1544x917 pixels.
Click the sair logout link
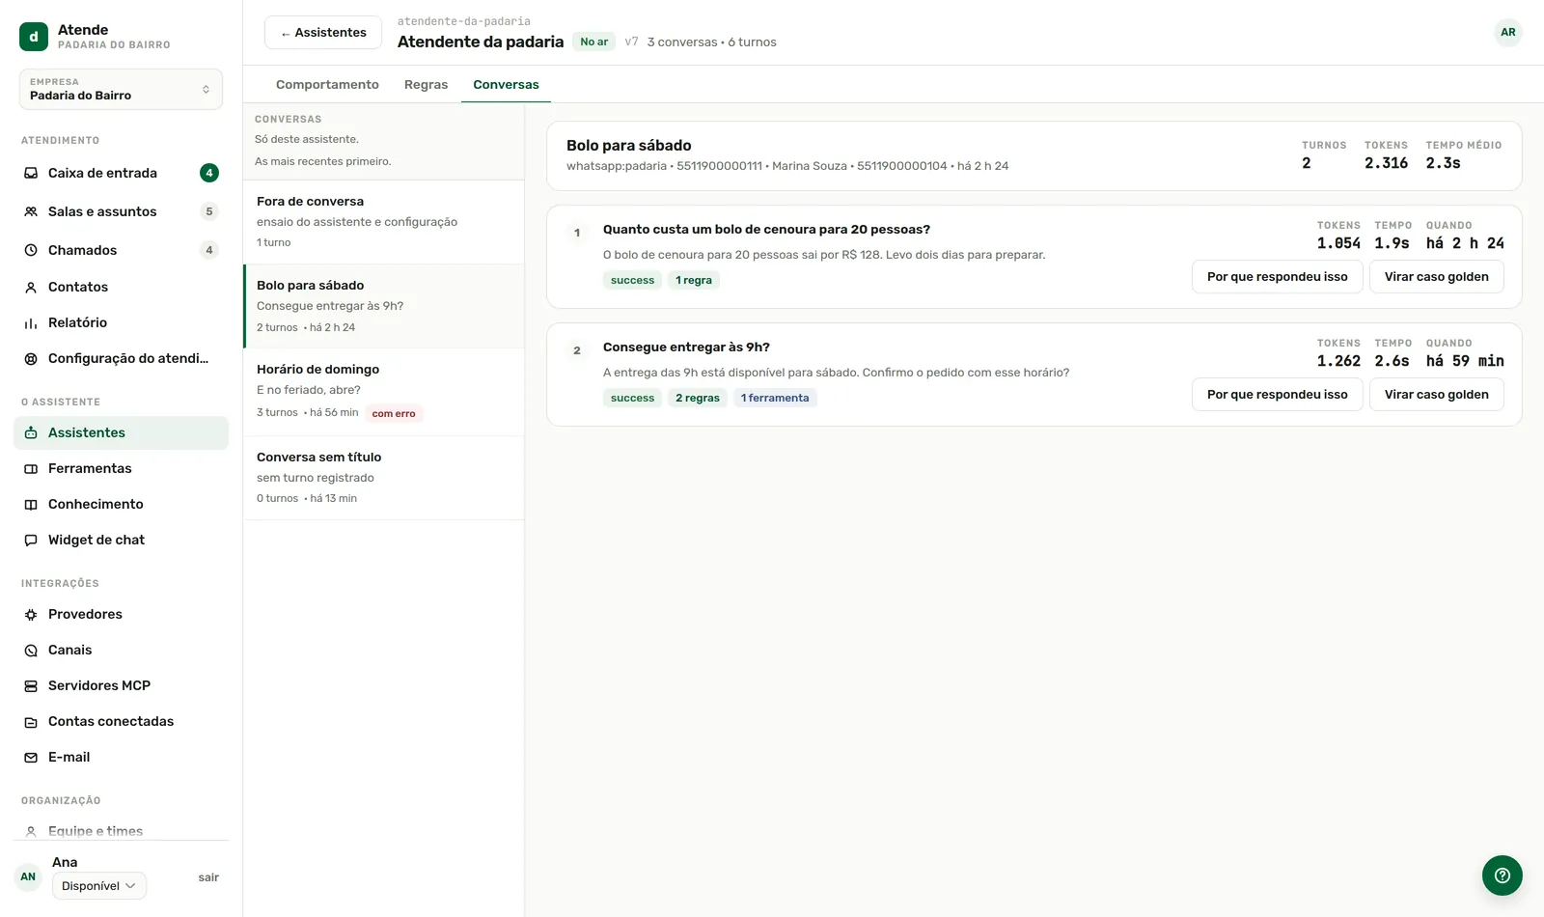pos(208,877)
